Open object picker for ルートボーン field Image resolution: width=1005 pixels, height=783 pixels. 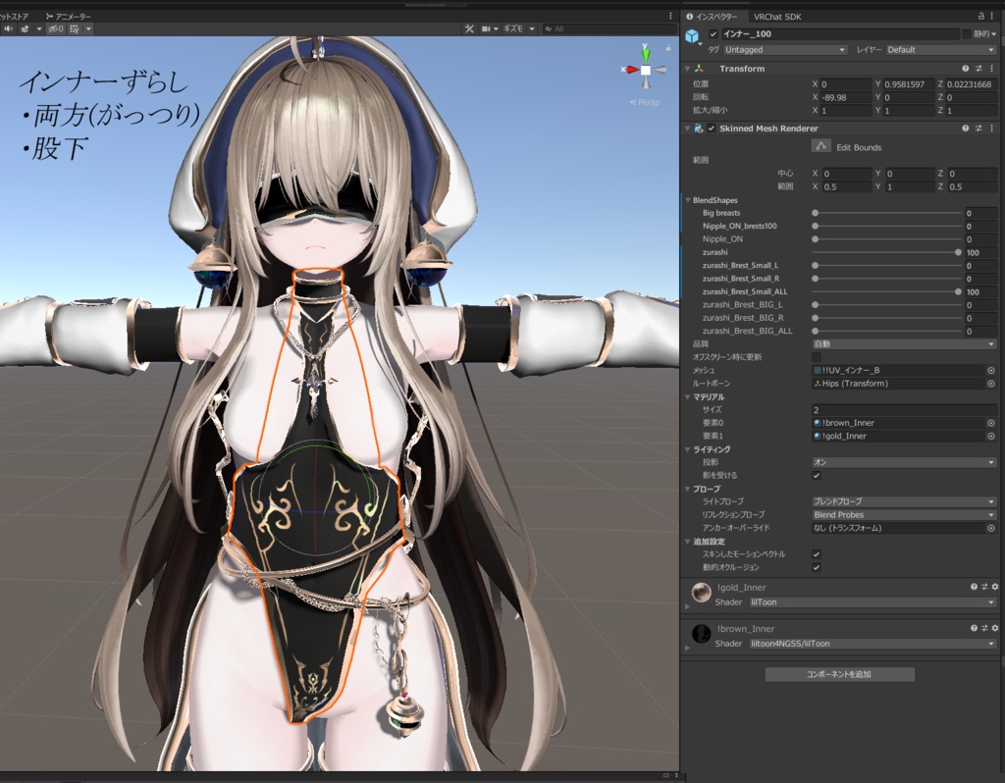991,384
